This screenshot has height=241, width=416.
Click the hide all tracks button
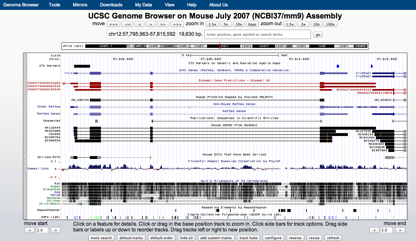[x=186, y=238]
